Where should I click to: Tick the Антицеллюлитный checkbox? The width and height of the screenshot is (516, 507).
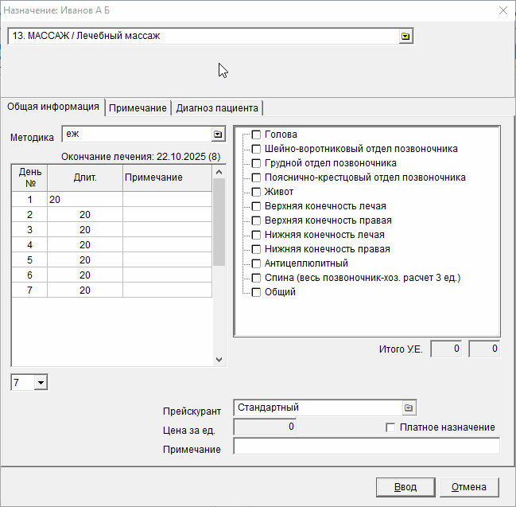[x=256, y=264]
